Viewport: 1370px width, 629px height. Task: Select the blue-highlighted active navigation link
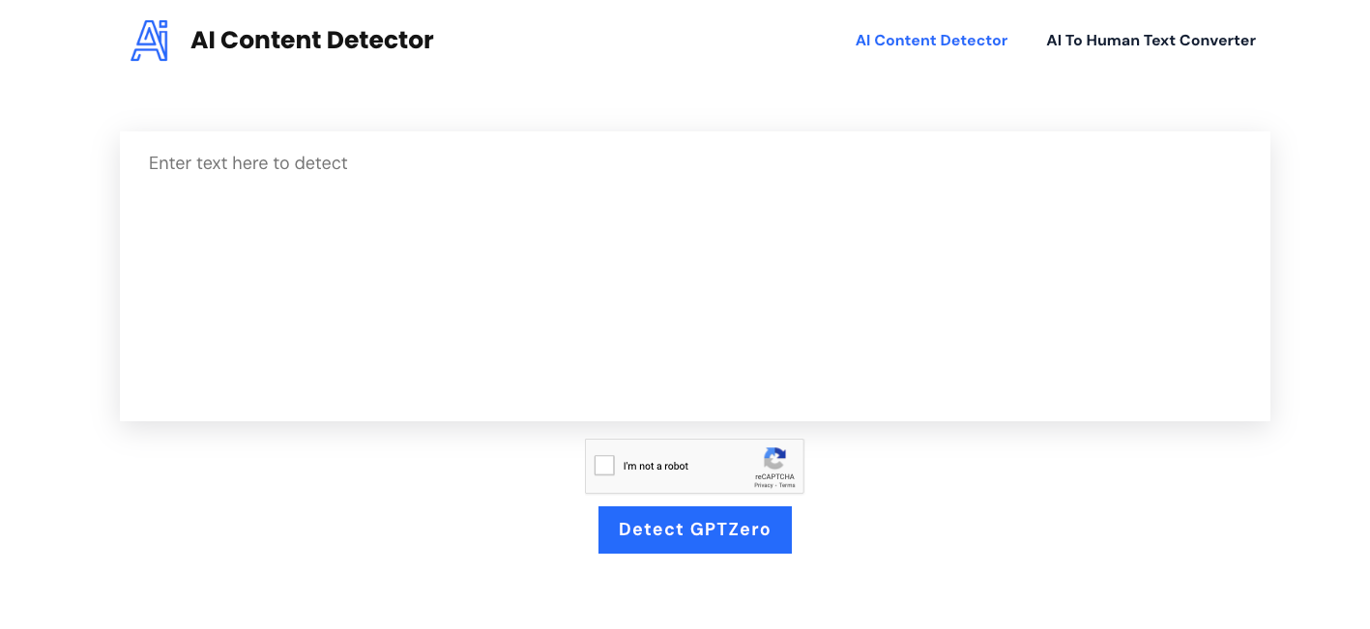click(931, 41)
